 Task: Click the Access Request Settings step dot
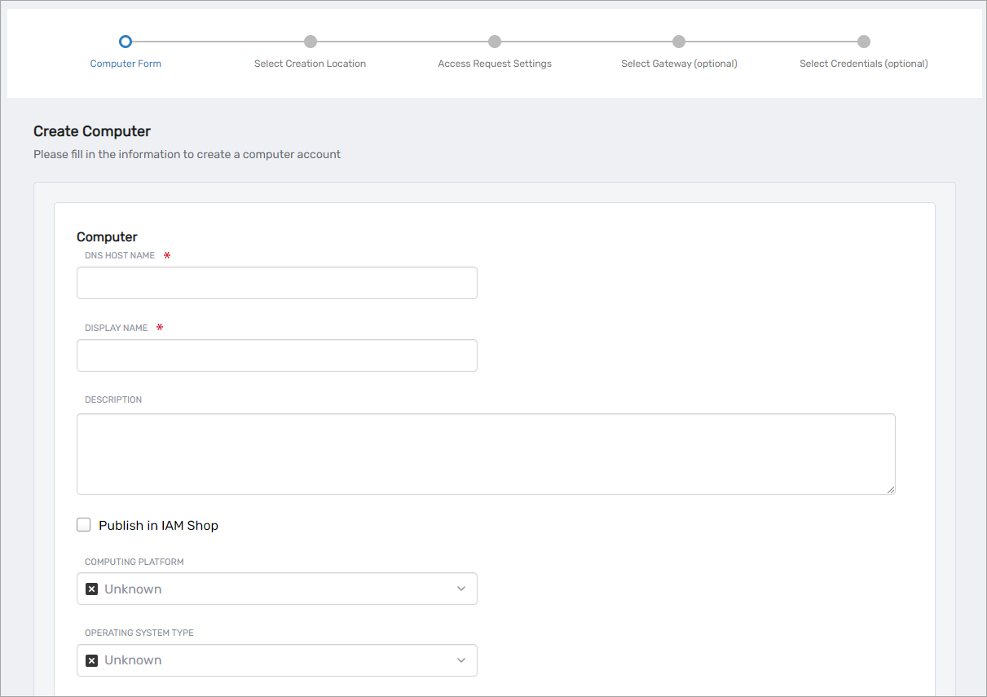click(x=495, y=41)
